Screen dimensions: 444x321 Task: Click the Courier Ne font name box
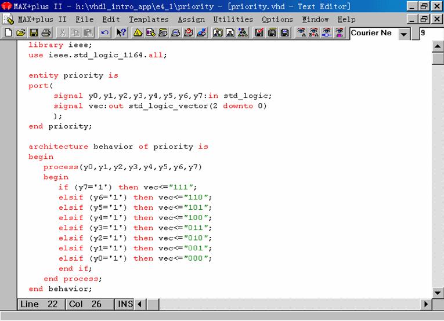tap(374, 34)
